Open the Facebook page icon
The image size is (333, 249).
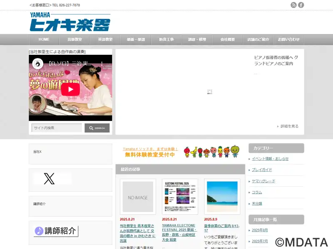point(301,5)
